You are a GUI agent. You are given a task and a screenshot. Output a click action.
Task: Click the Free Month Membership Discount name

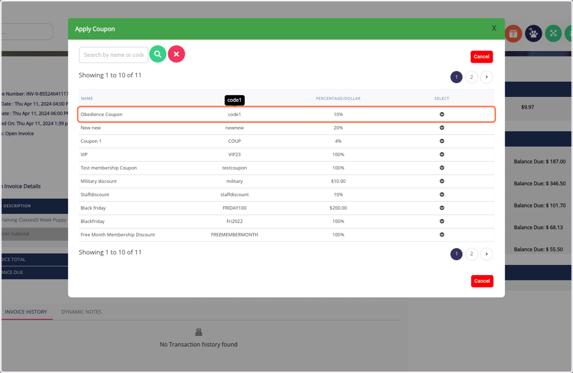118,235
